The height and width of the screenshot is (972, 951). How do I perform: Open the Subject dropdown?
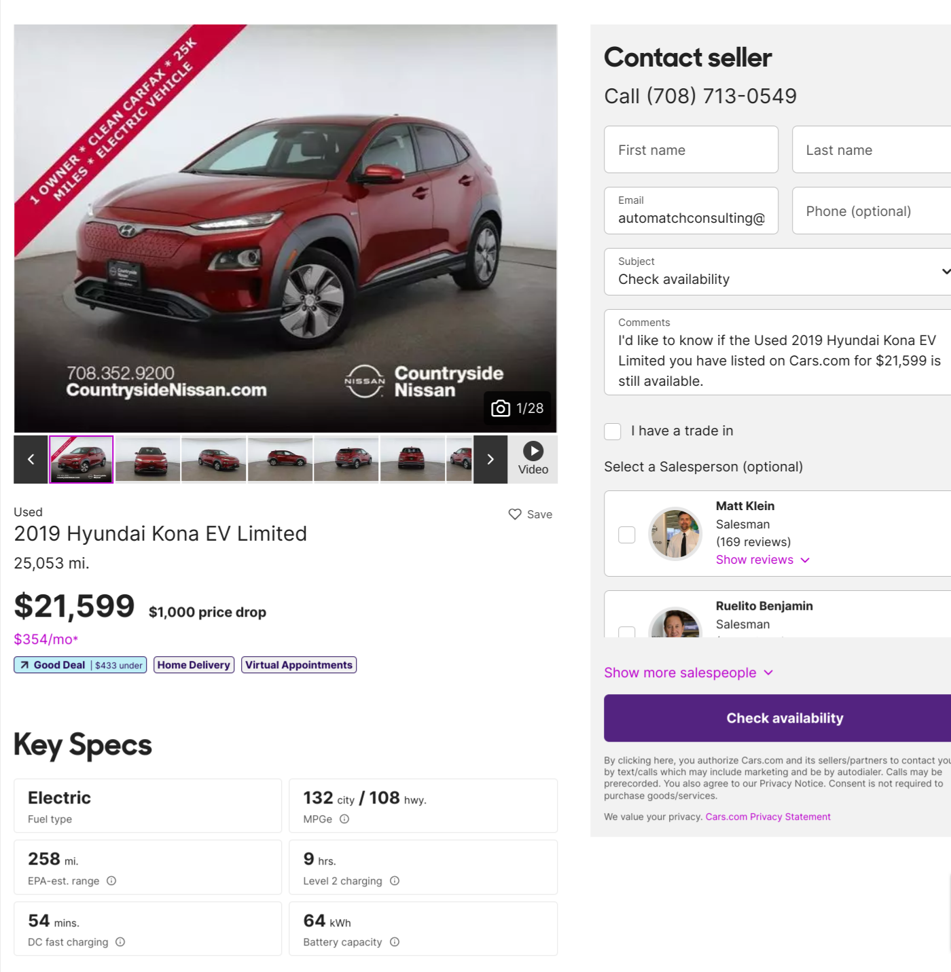[778, 272]
